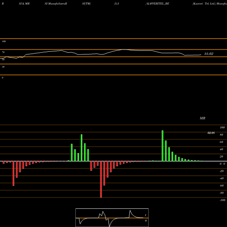The image size is (227, 227).
Task: Click the -80 label on MR axis
Action: 222,193
